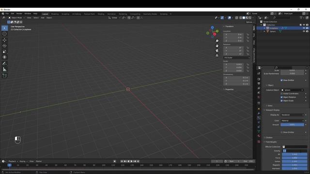This screenshot has width=310, height=174.
Task: Open the Display As Rendered dropdown
Action: (x=293, y=115)
